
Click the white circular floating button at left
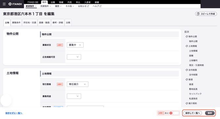coord(6,100)
